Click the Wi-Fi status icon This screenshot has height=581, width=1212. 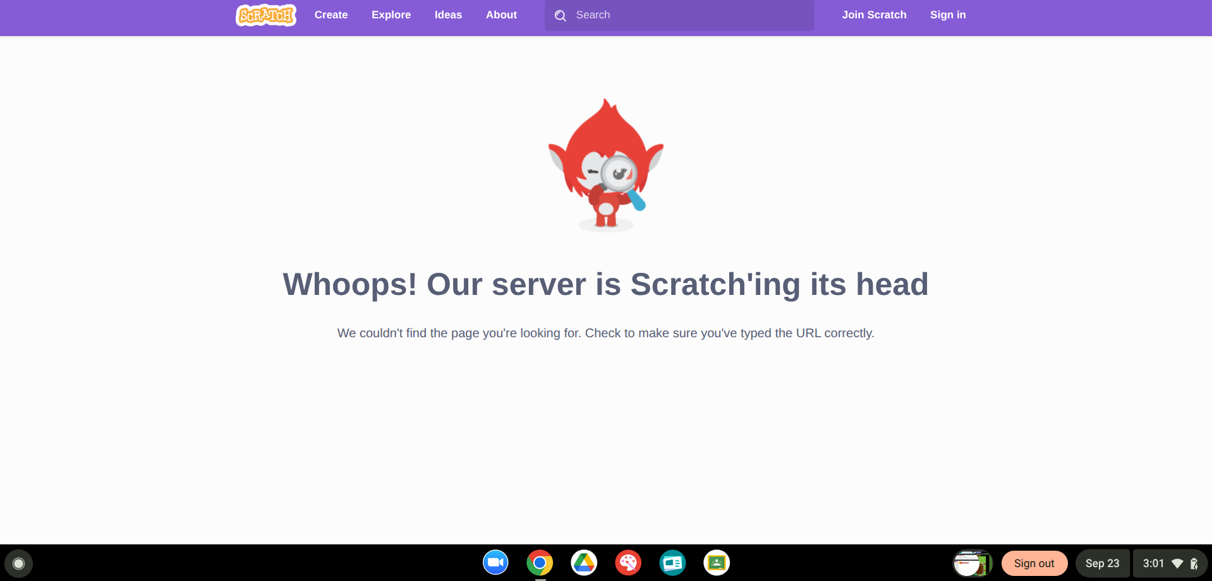click(x=1177, y=563)
